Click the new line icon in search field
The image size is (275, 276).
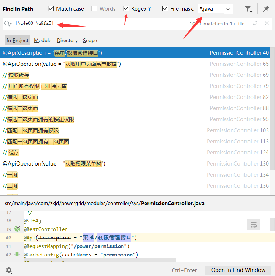pyautogui.click(x=254, y=24)
